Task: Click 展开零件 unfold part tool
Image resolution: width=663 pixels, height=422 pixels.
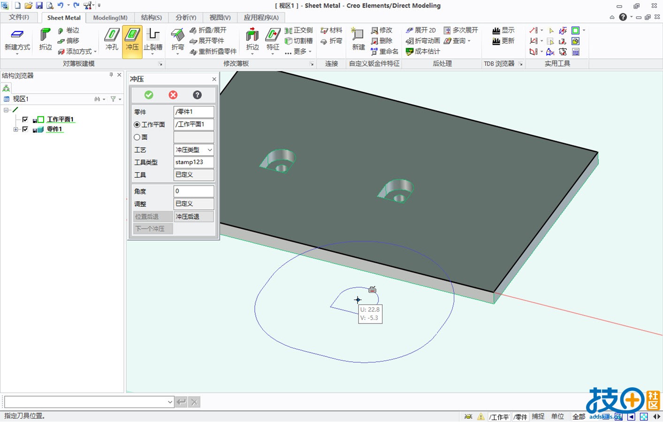Action: [207, 41]
